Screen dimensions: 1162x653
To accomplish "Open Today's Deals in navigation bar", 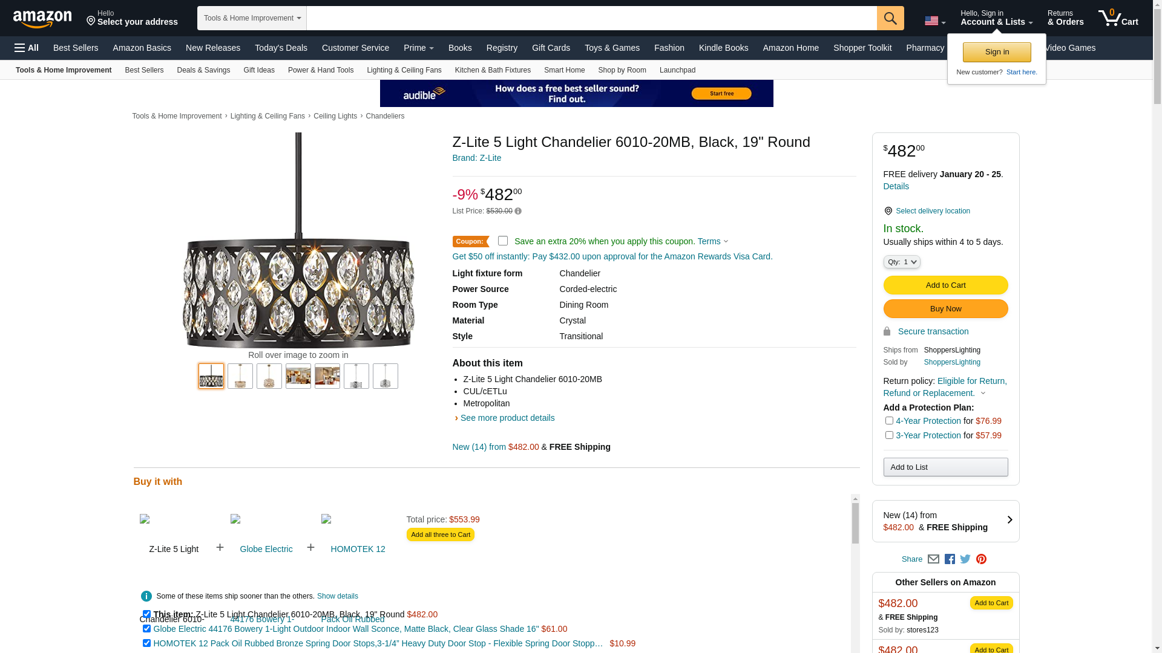I will pyautogui.click(x=281, y=48).
